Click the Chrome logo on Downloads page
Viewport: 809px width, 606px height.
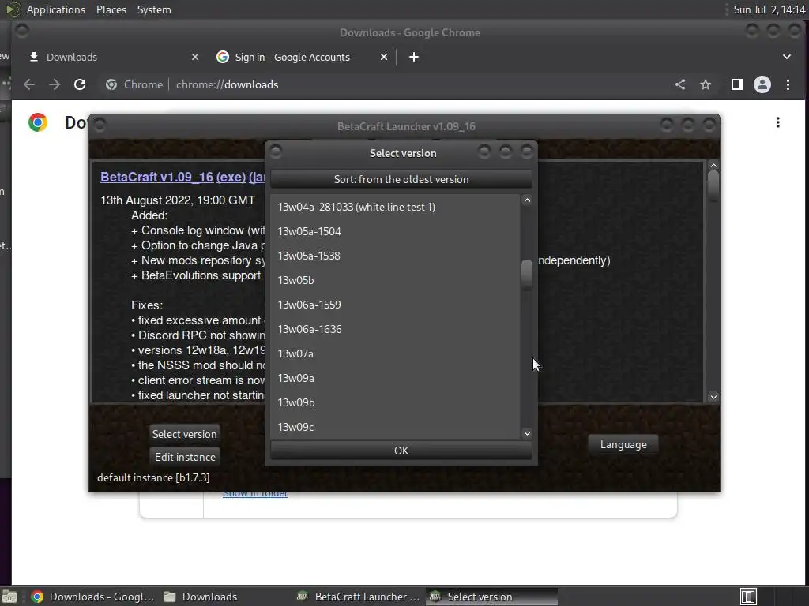coord(38,122)
